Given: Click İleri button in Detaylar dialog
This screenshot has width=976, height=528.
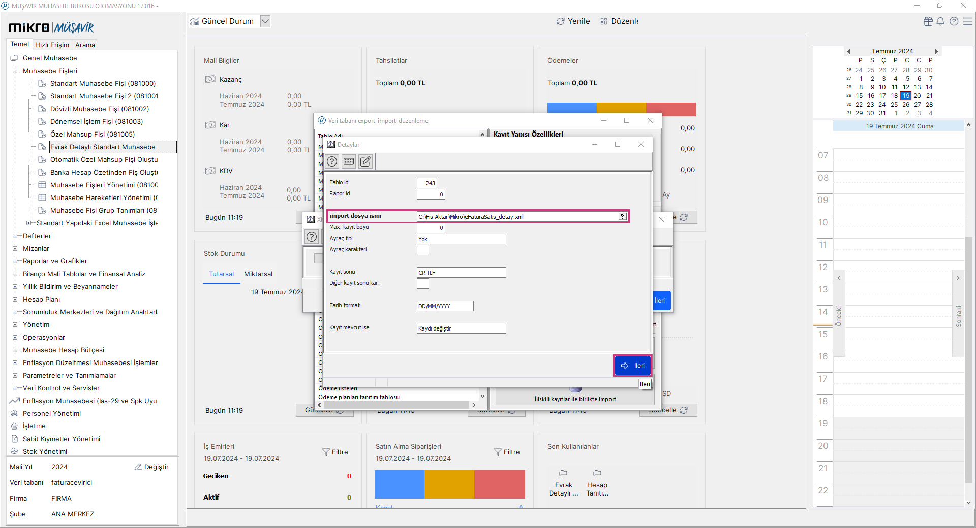Looking at the screenshot, I should [x=633, y=365].
